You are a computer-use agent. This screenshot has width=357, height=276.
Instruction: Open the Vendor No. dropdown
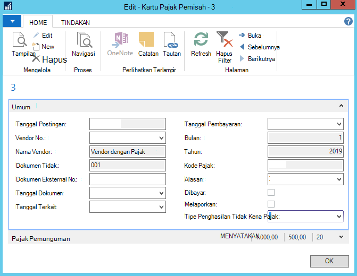tap(161, 138)
